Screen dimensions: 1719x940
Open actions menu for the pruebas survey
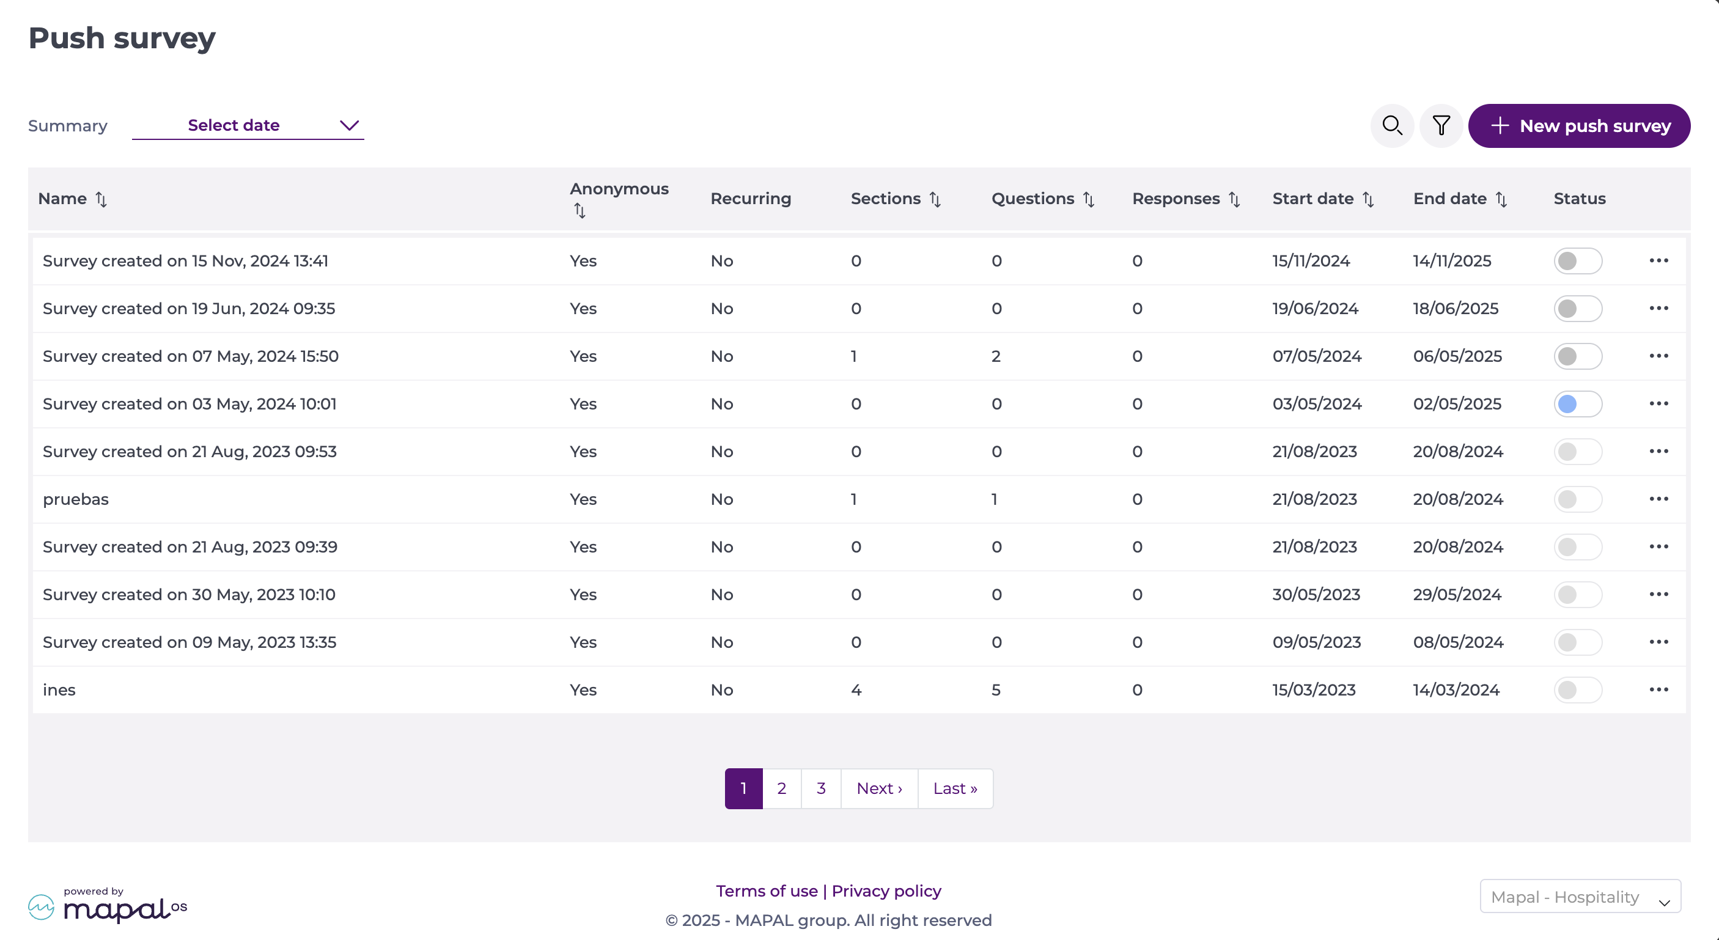[1660, 498]
